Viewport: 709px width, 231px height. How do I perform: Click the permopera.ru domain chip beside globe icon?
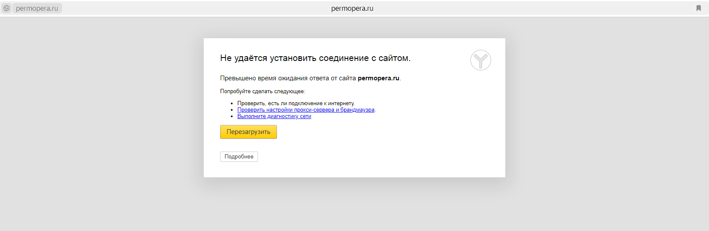click(37, 9)
